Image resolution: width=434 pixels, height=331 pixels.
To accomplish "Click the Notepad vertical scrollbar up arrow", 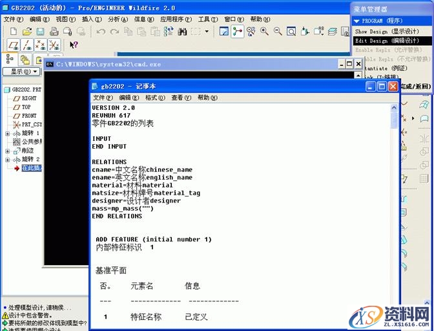I will (394, 107).
